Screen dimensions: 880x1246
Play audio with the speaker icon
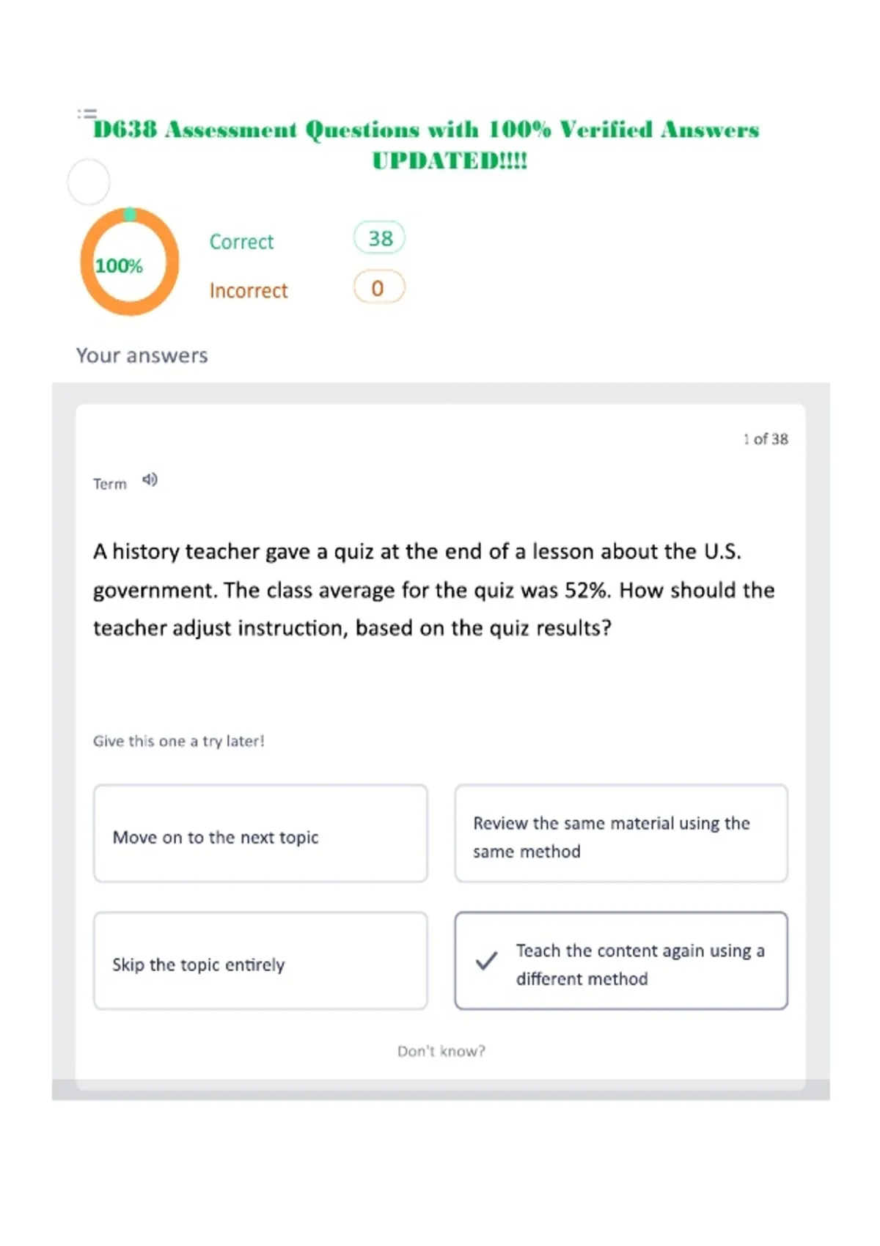tap(150, 480)
